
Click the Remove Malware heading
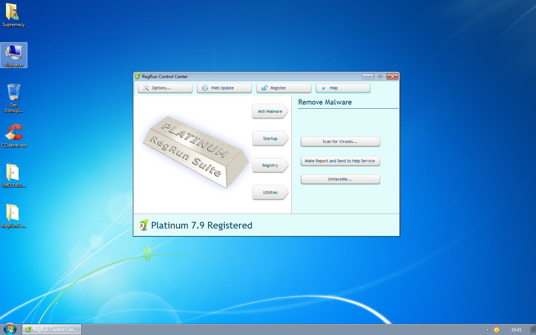pos(325,102)
